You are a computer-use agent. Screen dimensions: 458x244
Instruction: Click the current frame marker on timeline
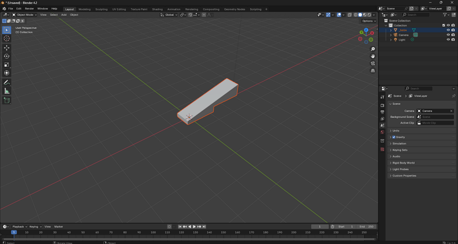pos(14,232)
